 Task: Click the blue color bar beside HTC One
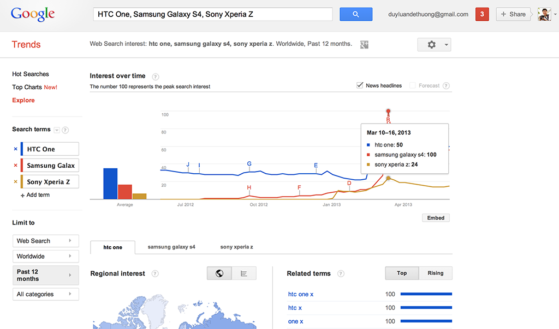(x=21, y=149)
